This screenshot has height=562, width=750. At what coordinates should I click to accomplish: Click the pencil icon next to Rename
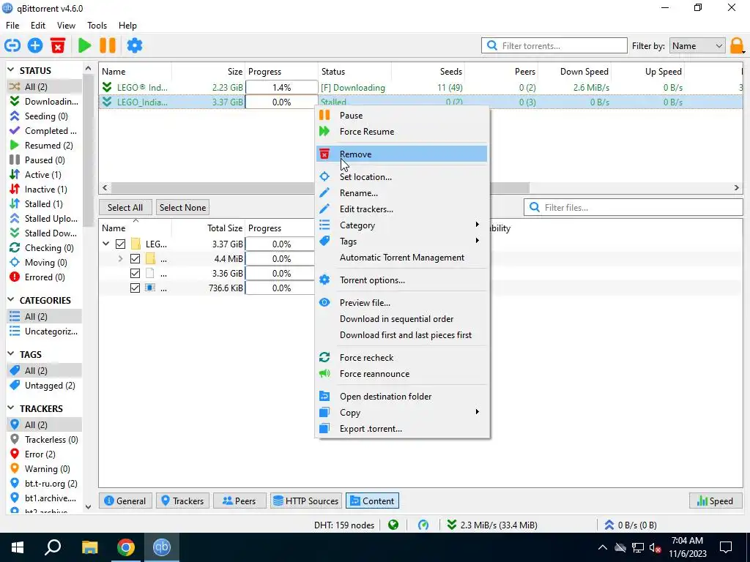click(x=324, y=193)
